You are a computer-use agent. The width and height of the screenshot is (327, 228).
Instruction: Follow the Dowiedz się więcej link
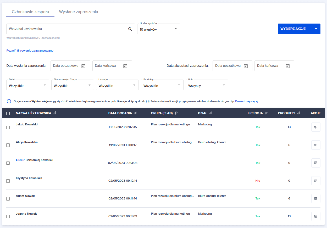247,101
